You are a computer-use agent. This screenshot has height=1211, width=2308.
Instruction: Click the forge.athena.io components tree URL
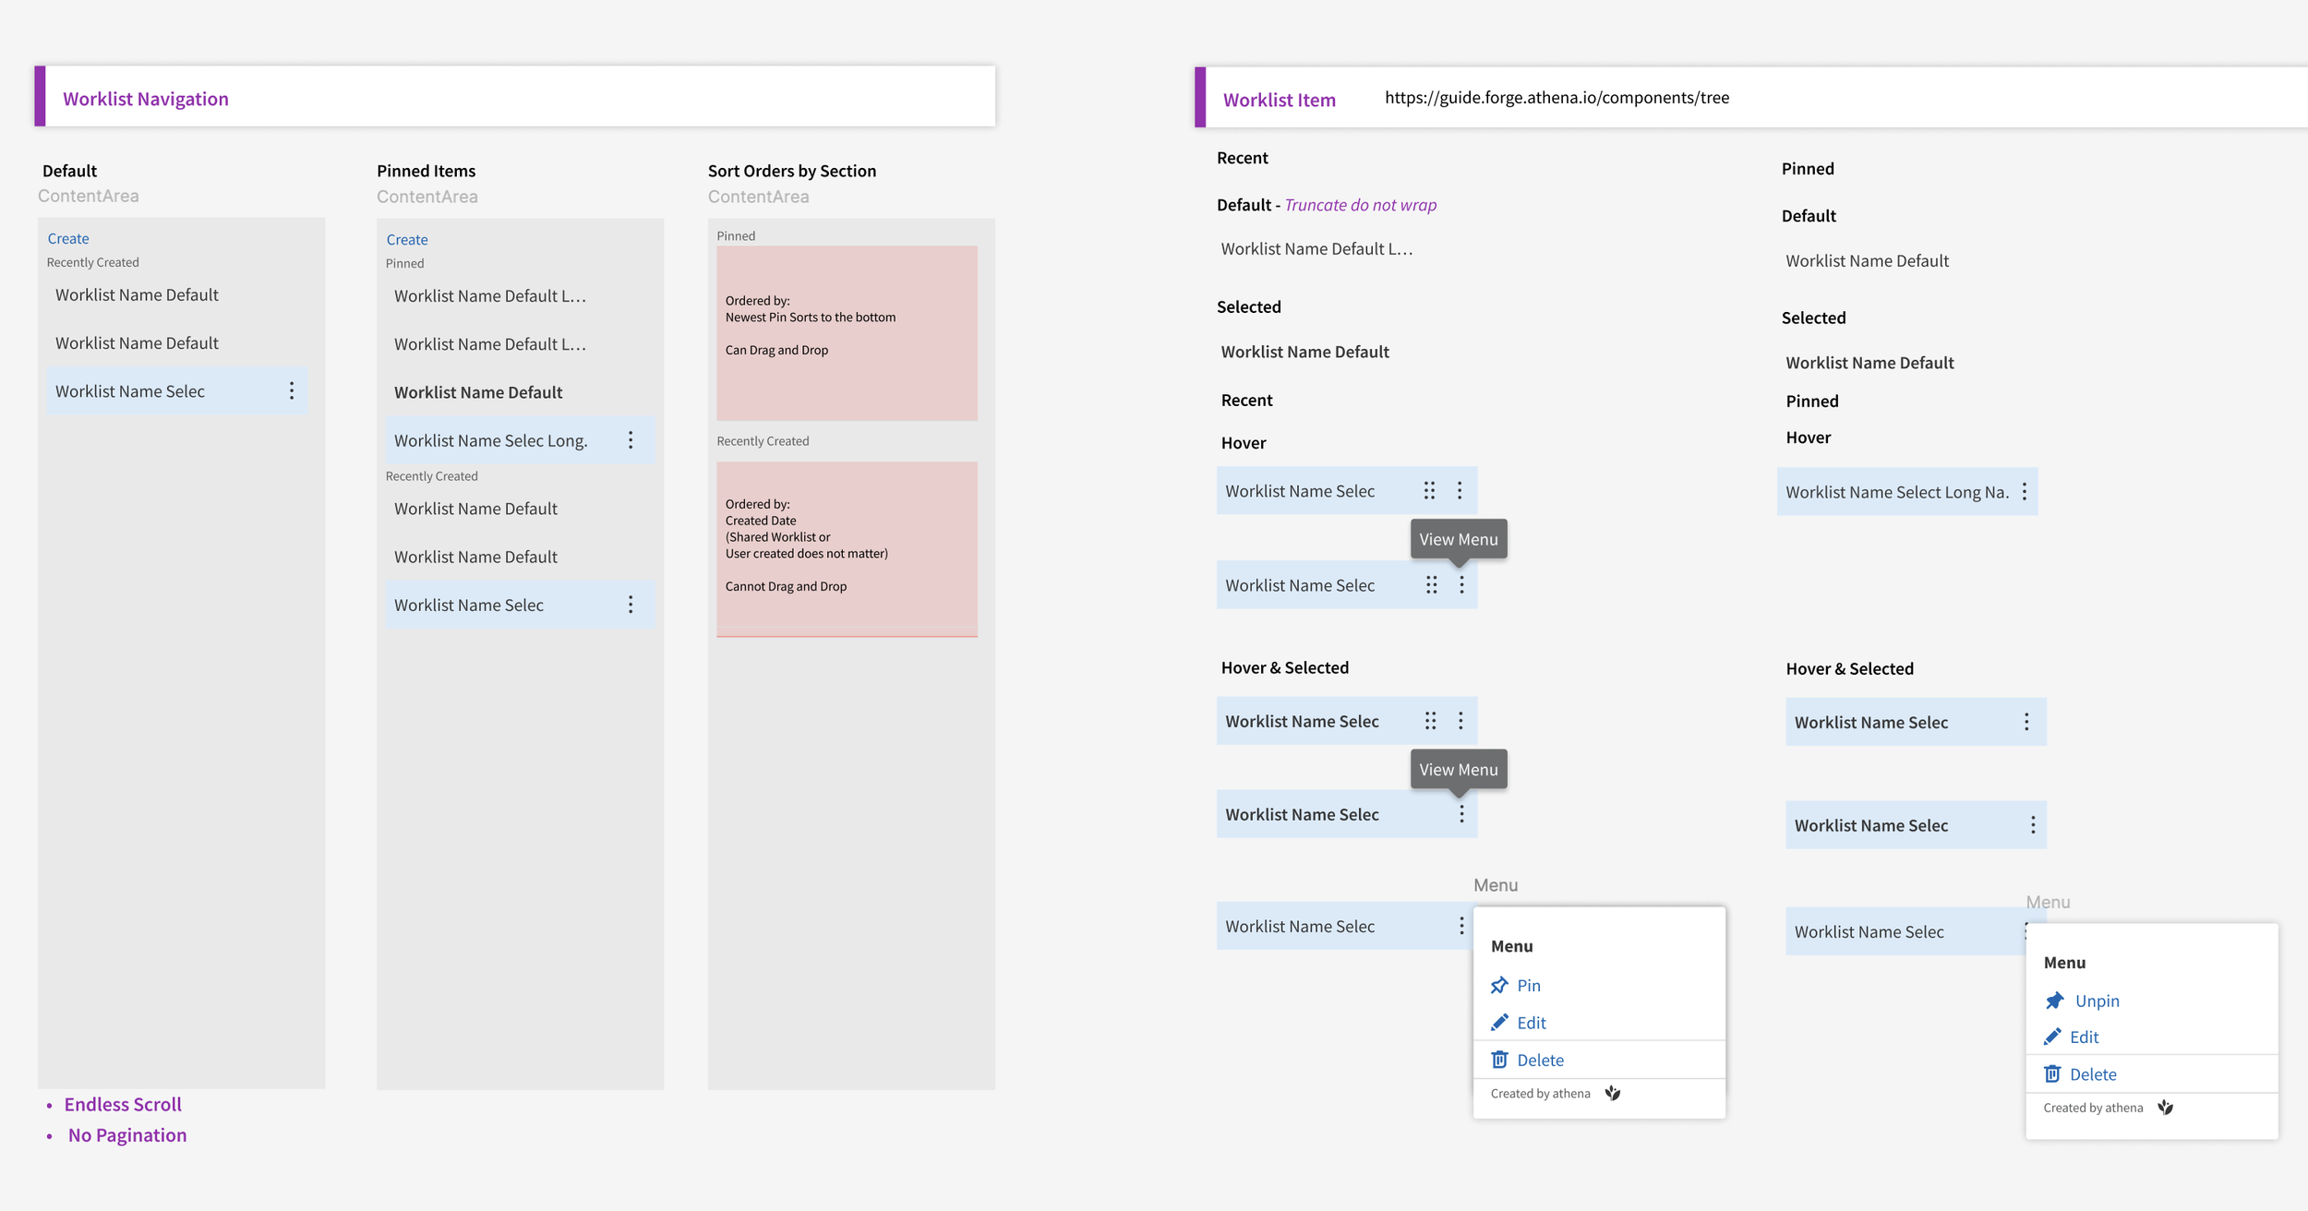click(x=1557, y=97)
